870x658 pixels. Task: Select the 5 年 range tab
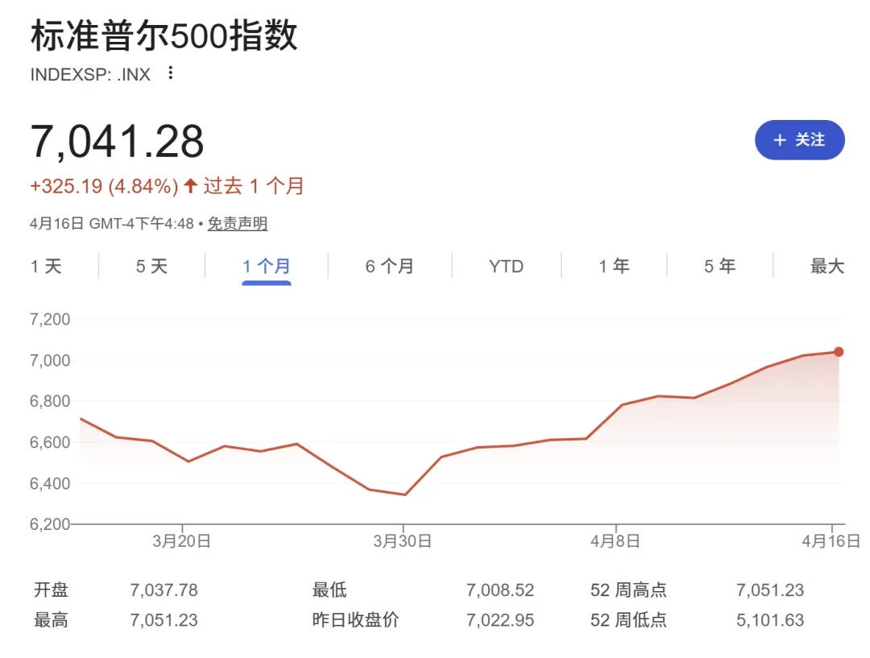tap(720, 267)
